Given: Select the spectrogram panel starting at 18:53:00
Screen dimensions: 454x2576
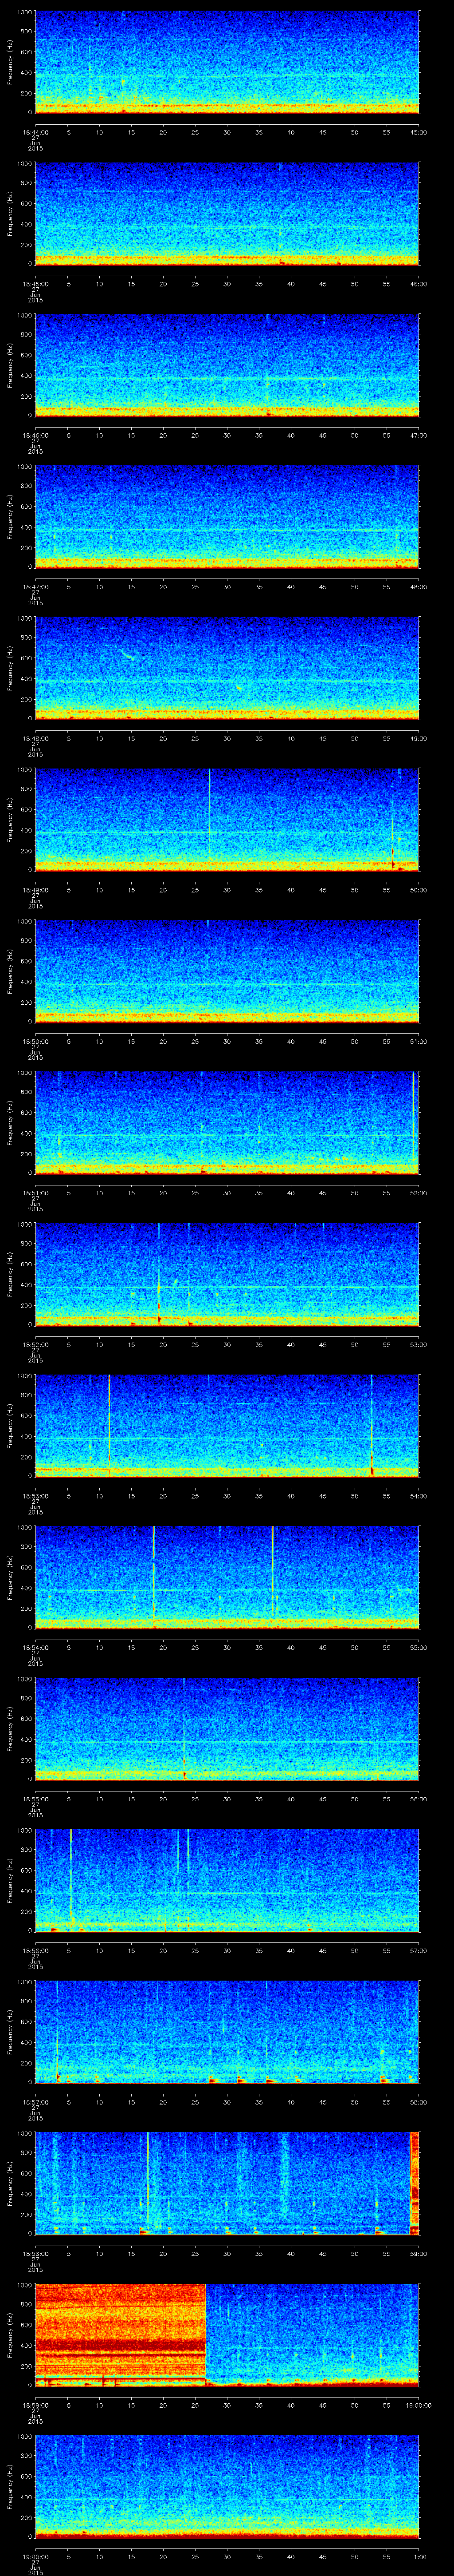Looking at the screenshot, I should (227, 1426).
